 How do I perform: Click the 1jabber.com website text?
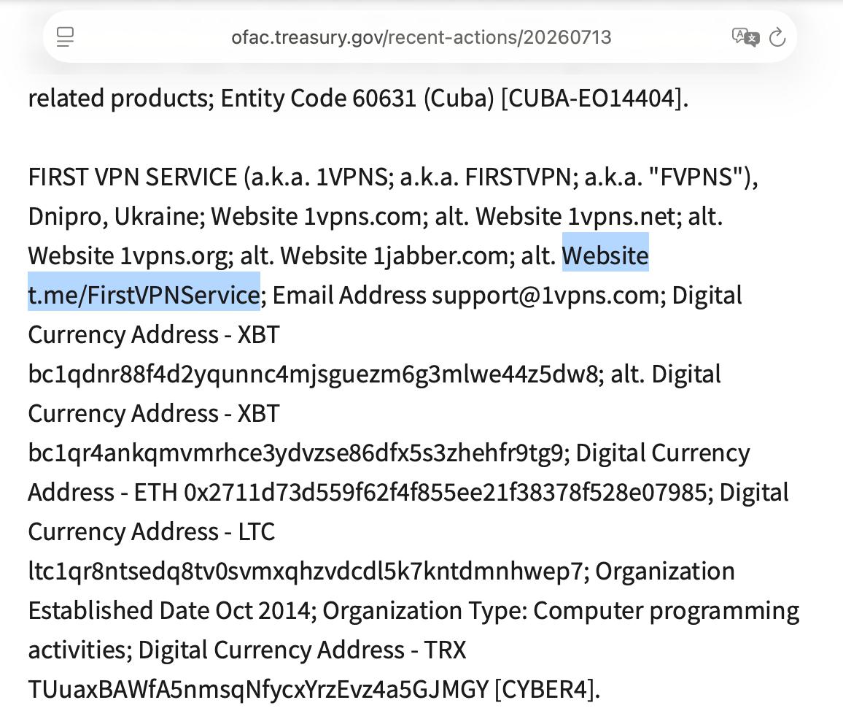coord(440,255)
